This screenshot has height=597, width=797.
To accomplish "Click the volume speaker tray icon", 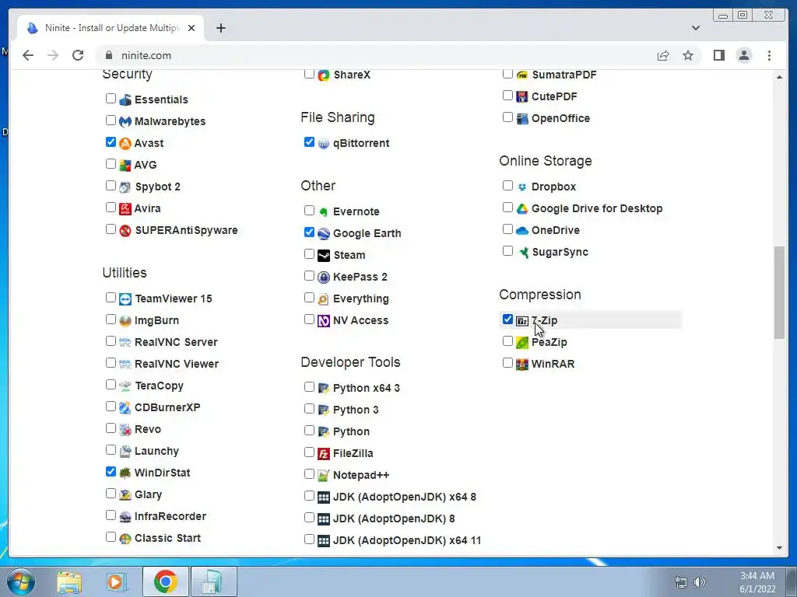I will [x=700, y=582].
